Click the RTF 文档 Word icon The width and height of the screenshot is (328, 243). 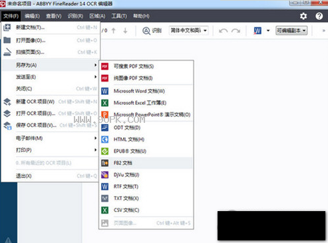tap(104, 187)
